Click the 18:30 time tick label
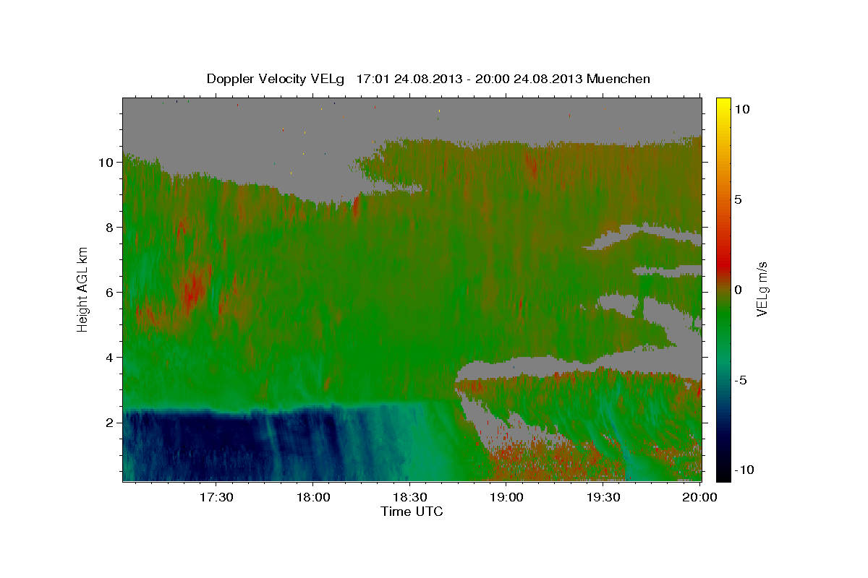The height and width of the screenshot is (578, 868). click(x=409, y=497)
